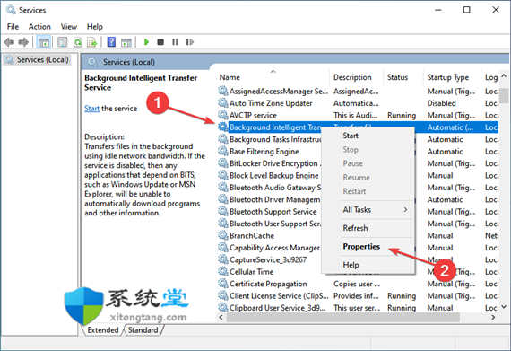This screenshot has height=351, width=511.
Task: Click the Back arrow toolbar icon
Action: tap(9, 42)
